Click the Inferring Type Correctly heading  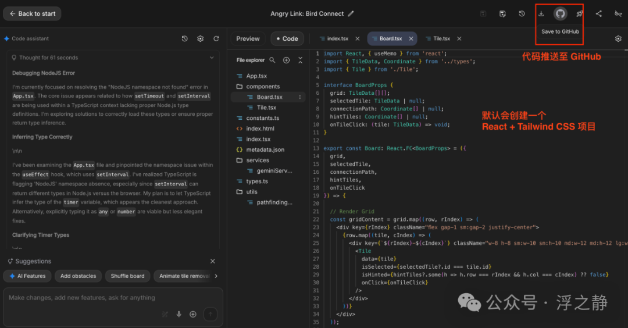[x=42, y=137]
